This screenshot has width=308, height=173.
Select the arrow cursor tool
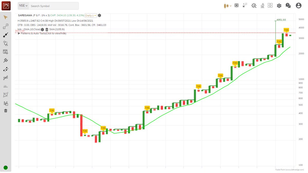(x=6, y=17)
